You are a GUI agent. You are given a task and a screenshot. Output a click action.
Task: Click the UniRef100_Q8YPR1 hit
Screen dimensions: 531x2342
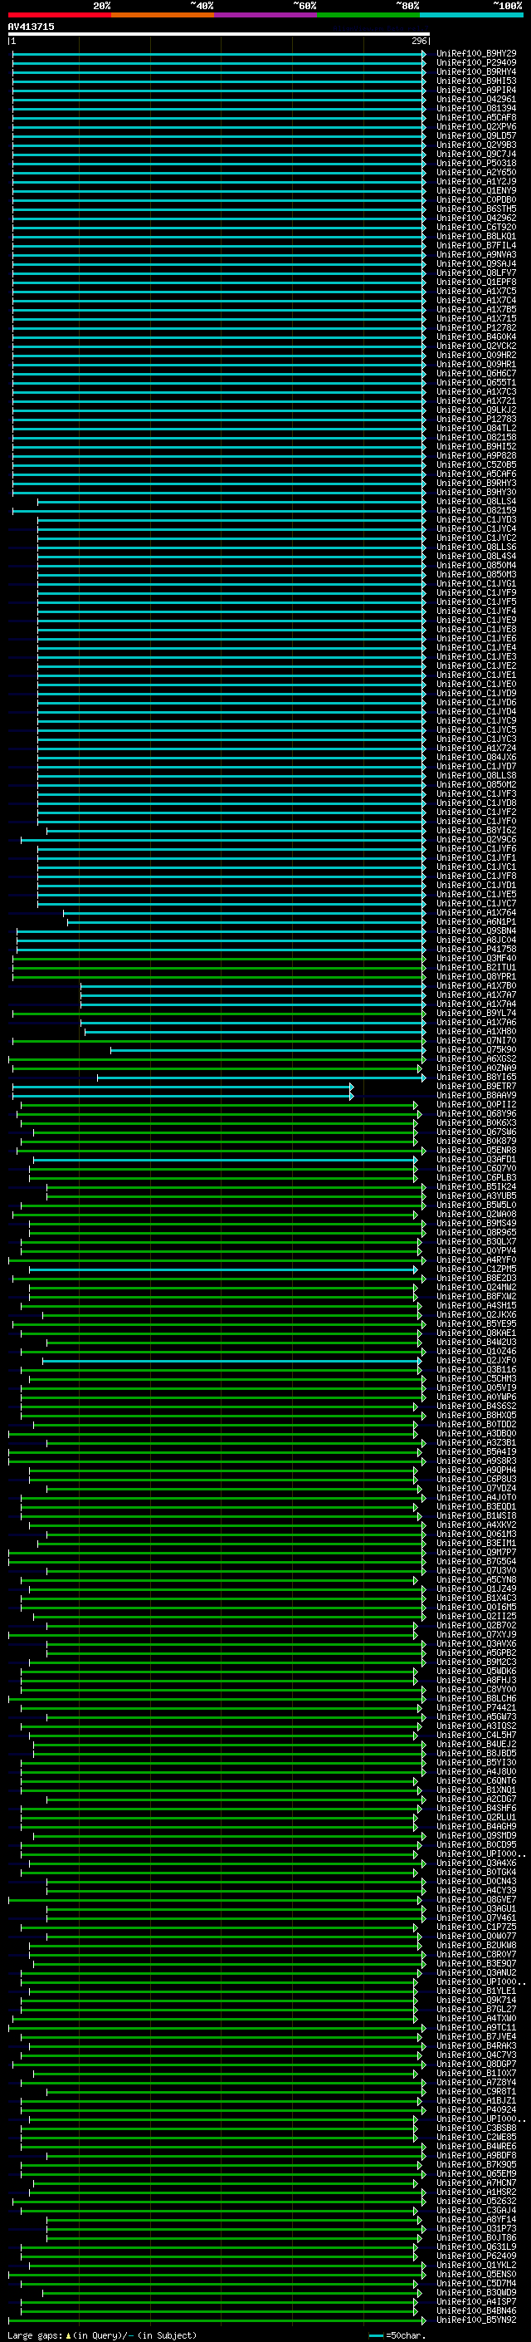[476, 976]
